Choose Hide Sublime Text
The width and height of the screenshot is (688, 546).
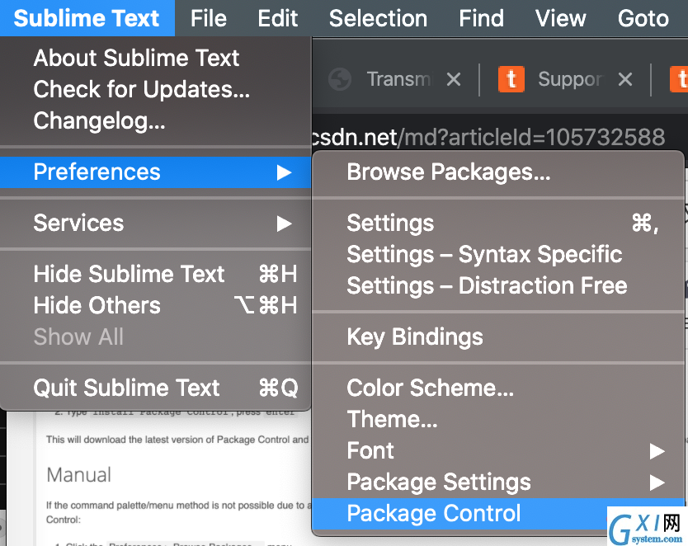(155, 274)
